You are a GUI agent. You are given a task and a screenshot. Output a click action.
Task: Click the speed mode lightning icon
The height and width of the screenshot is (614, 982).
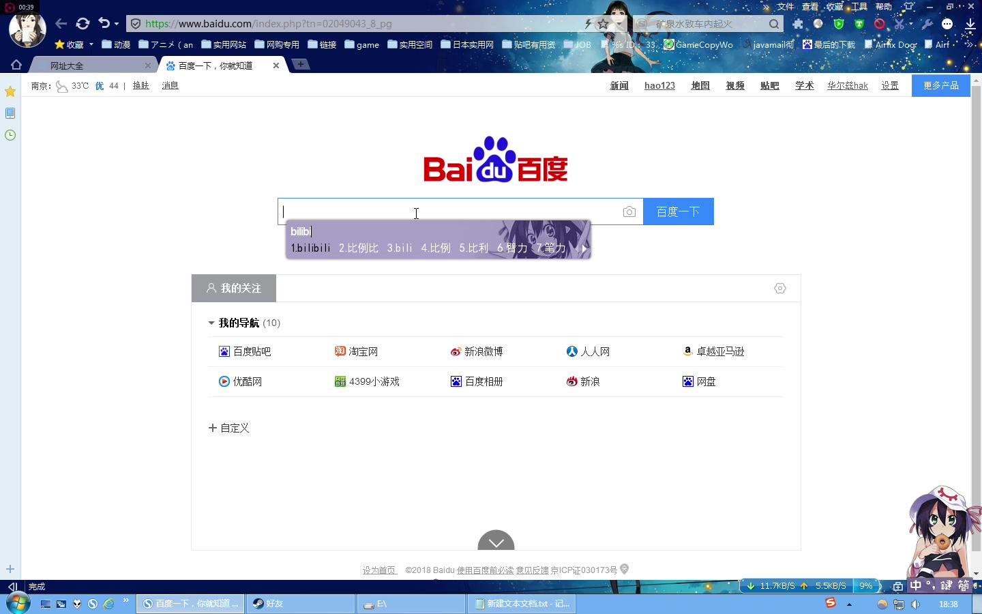coord(588,24)
